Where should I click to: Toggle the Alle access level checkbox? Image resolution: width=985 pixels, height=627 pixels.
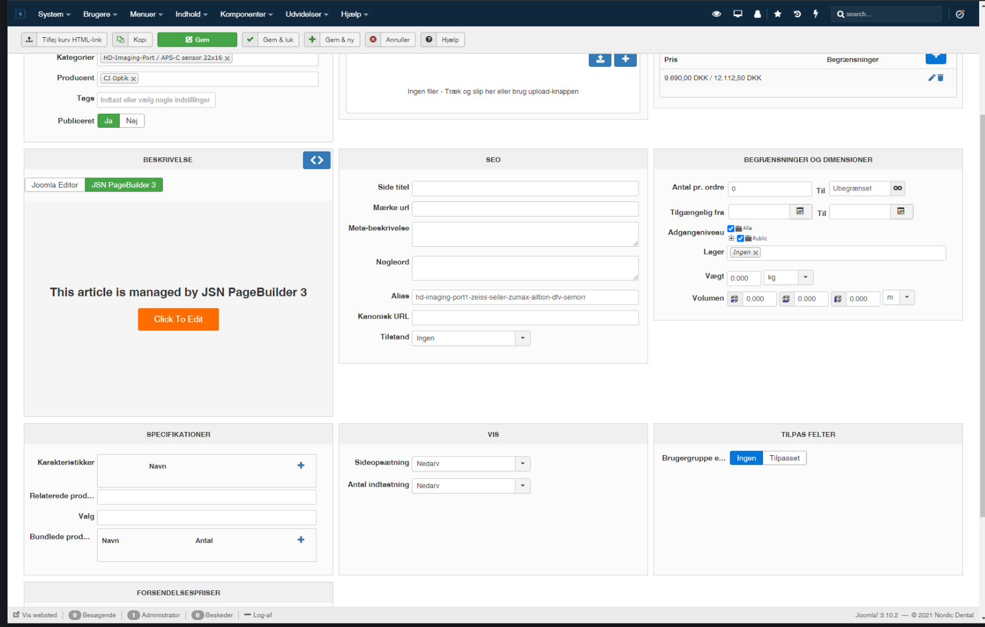pyautogui.click(x=731, y=229)
